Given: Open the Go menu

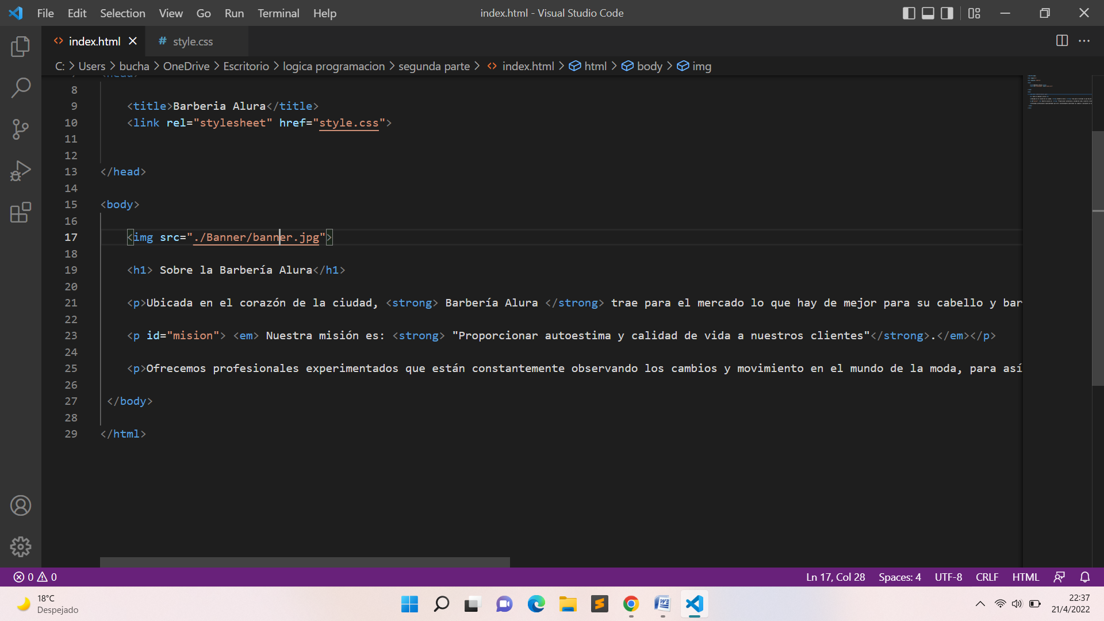Looking at the screenshot, I should [x=204, y=13].
